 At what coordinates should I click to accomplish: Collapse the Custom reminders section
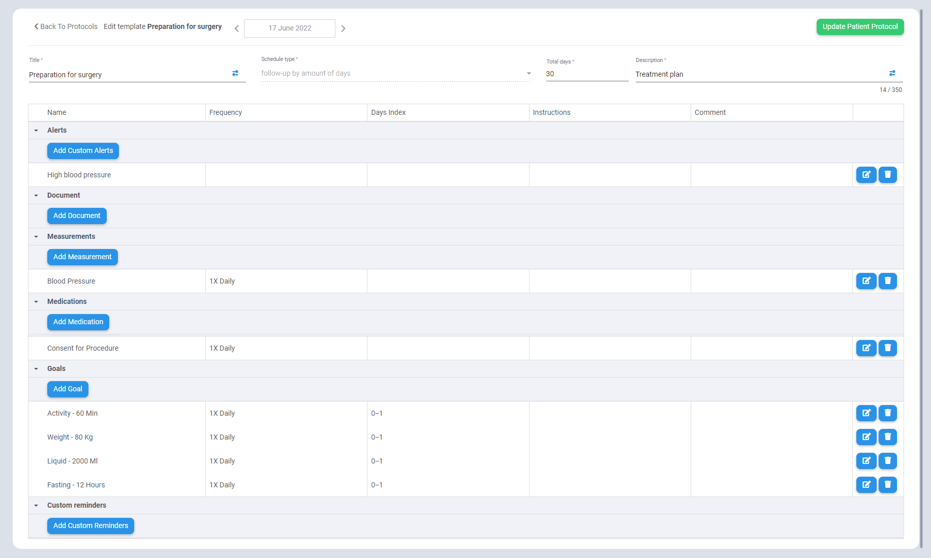(36, 506)
